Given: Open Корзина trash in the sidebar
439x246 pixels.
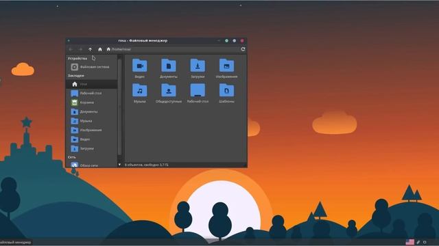Looking at the screenshot, I should tap(91, 102).
